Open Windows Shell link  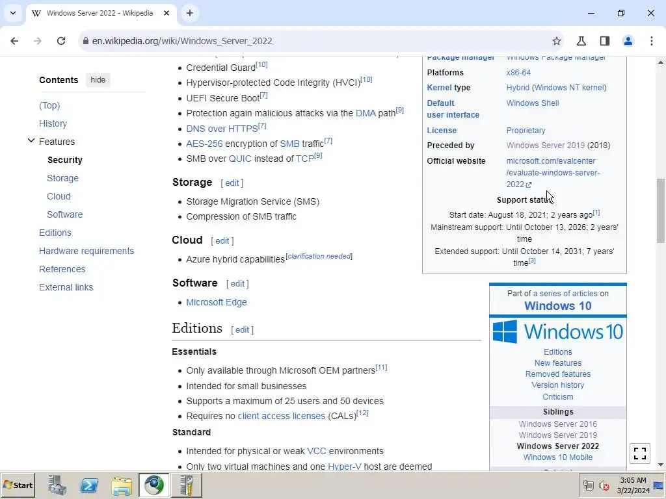[x=532, y=103]
